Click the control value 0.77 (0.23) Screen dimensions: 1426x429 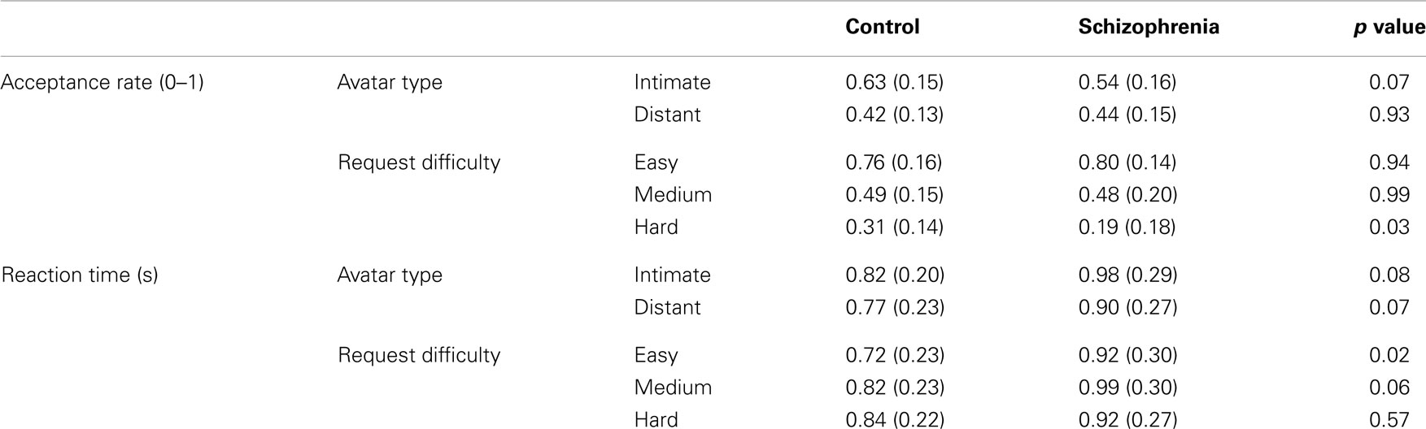point(895,307)
